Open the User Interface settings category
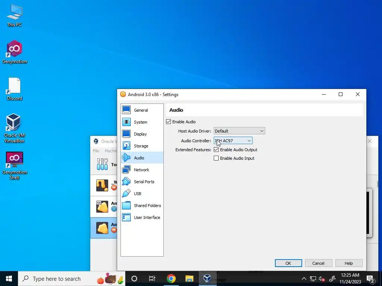Image resolution: width=382 pixels, height=286 pixels. [x=142, y=217]
